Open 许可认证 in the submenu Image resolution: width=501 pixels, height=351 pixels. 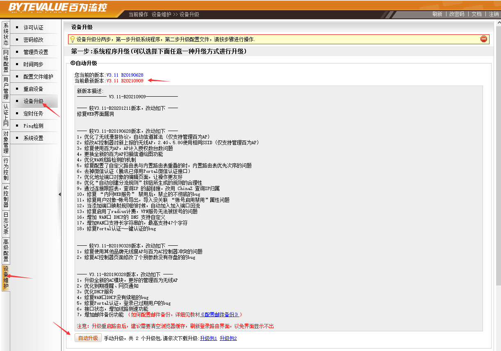[33, 27]
